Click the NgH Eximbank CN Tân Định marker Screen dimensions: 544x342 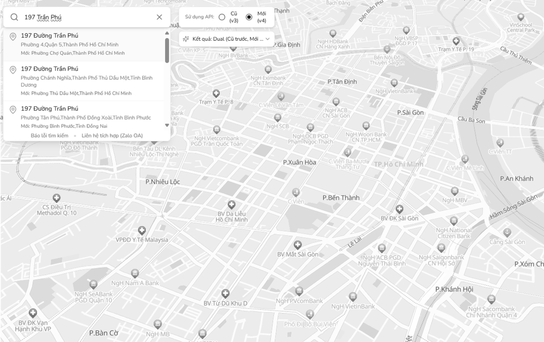tap(268, 69)
